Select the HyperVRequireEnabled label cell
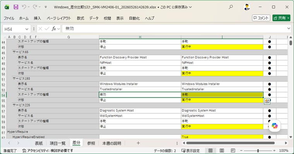This screenshot has width=294, height=154. 56,137
